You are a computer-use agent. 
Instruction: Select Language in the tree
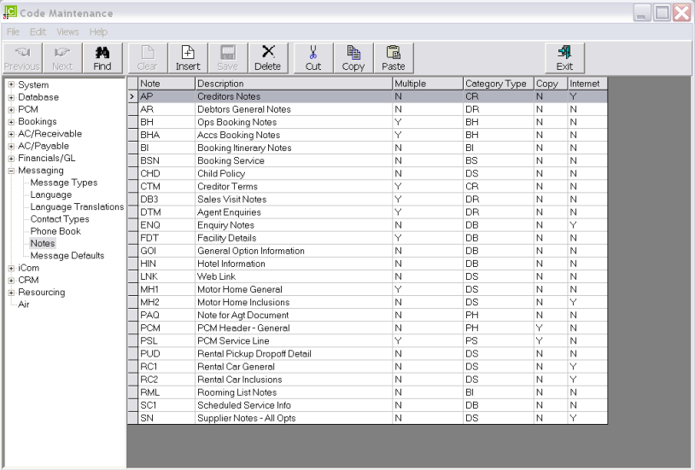tap(51, 194)
